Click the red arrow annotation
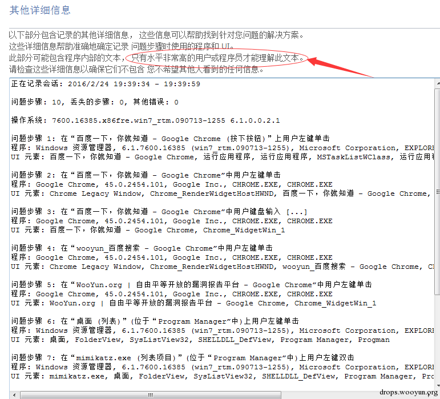 [x=340, y=67]
